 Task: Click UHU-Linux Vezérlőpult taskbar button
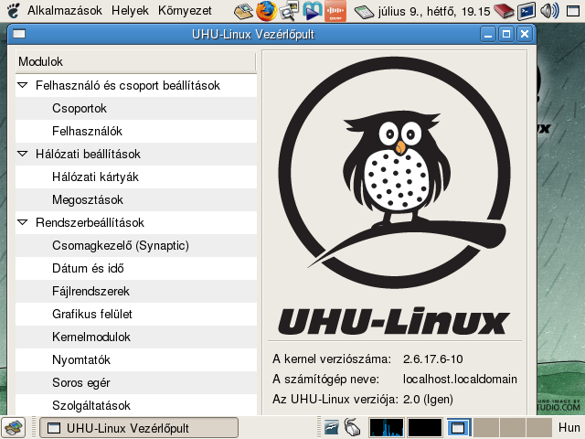point(139,428)
